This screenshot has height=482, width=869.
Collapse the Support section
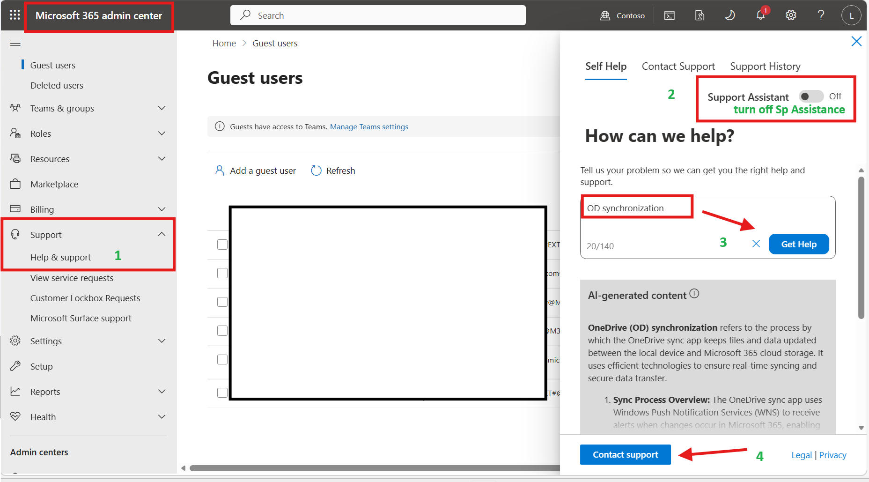point(162,234)
